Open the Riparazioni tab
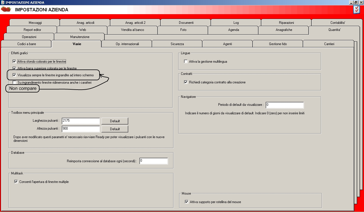Viewport: 364px width, 213px height. (x=286, y=23)
